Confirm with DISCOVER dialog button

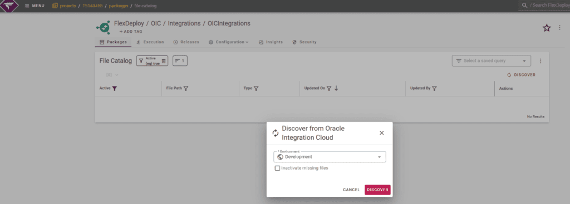pyautogui.click(x=378, y=190)
